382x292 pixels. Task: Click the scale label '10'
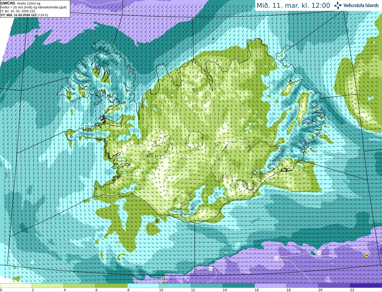click(x=161, y=290)
